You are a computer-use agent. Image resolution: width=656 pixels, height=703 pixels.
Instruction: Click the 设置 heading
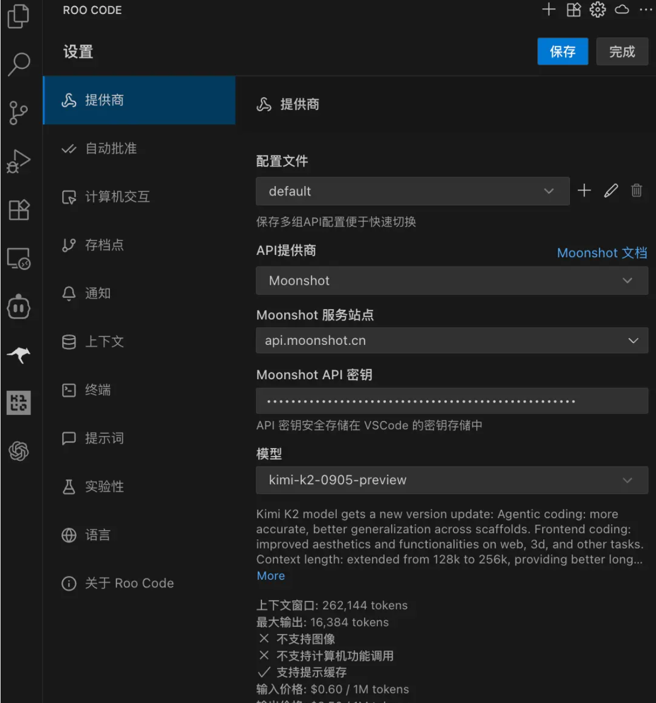click(78, 52)
